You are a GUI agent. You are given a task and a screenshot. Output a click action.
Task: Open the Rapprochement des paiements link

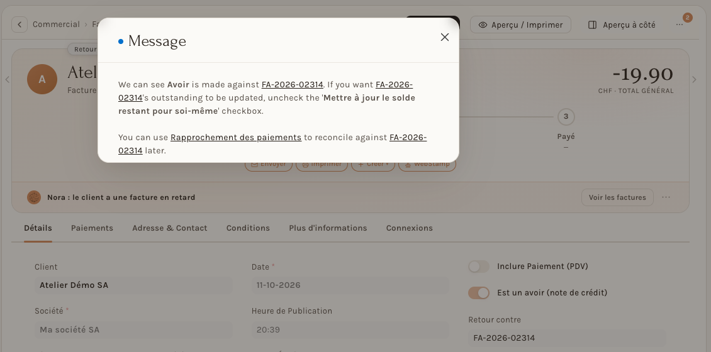point(236,137)
